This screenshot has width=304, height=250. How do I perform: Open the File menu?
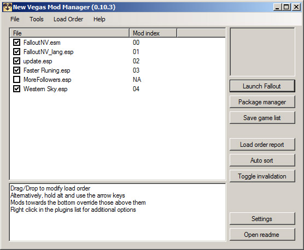[15, 19]
